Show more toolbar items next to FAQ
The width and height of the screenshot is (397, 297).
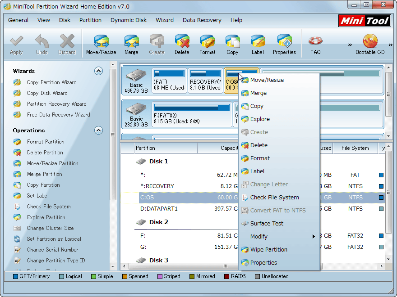[x=350, y=45]
